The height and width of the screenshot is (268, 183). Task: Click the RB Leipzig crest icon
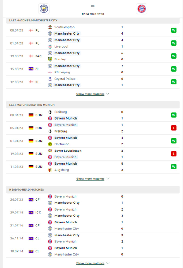tap(50, 72)
